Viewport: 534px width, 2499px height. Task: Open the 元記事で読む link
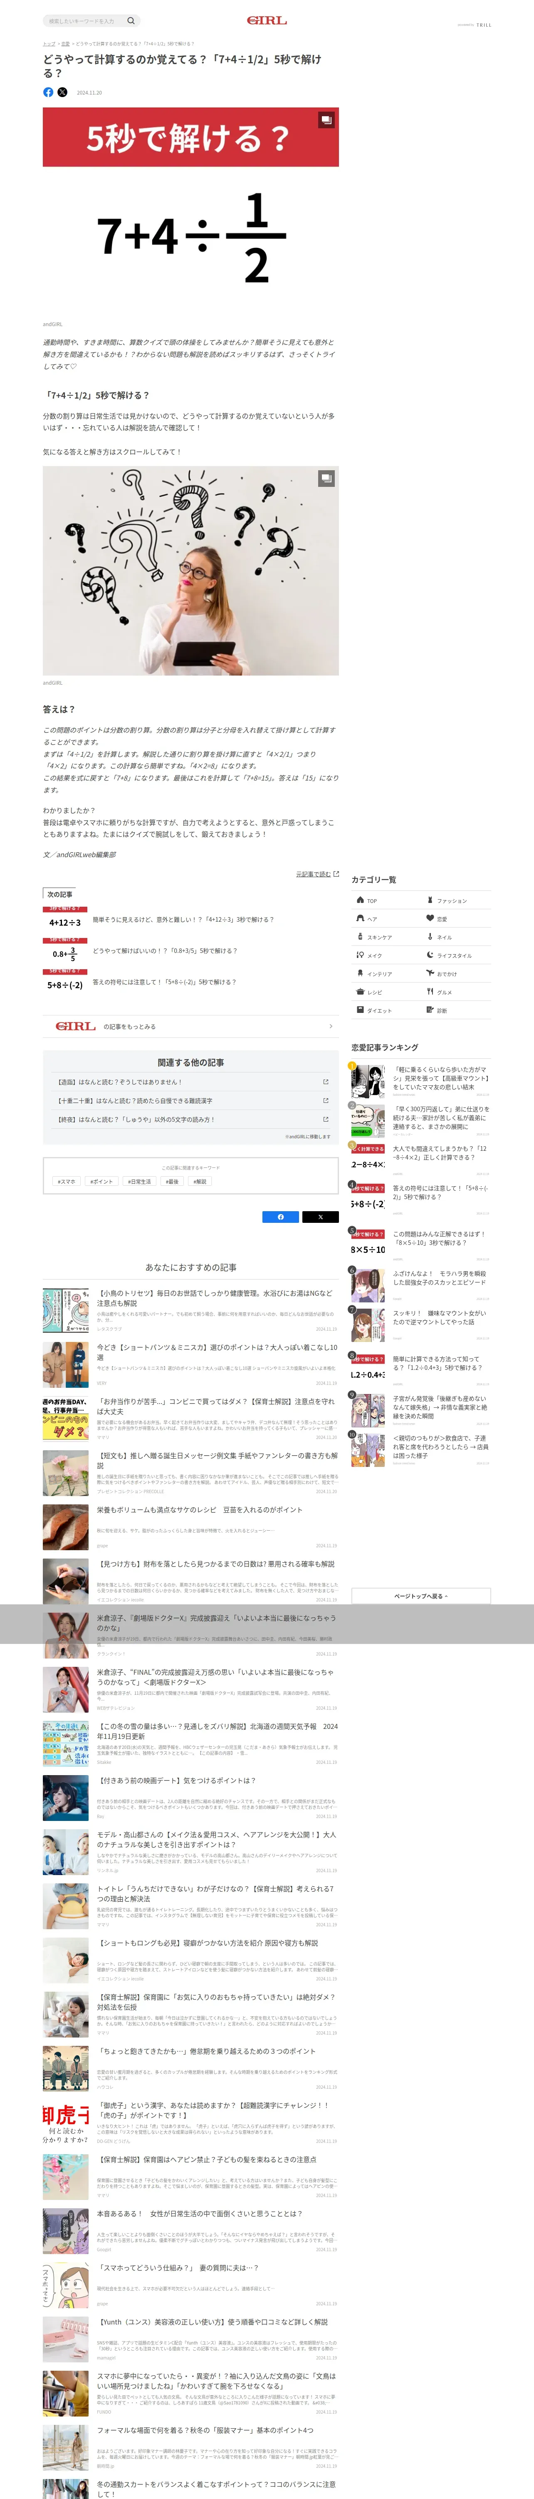click(313, 874)
